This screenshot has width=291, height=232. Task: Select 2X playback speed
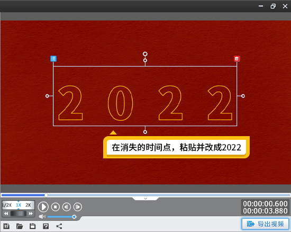(x=28, y=205)
